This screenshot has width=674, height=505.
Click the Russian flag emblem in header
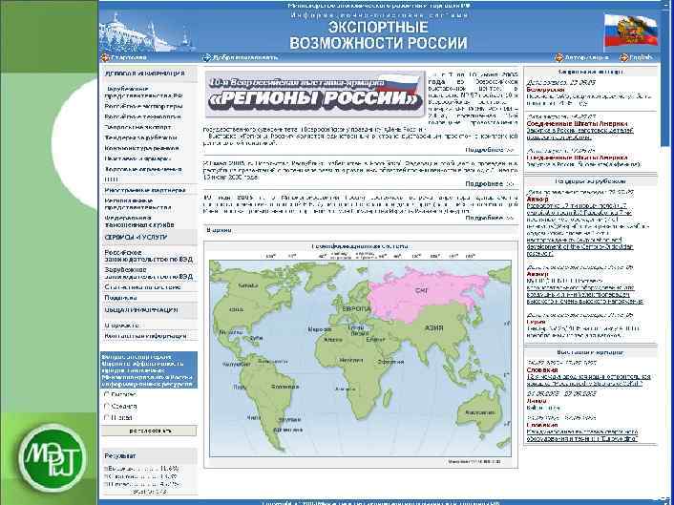click(x=631, y=31)
